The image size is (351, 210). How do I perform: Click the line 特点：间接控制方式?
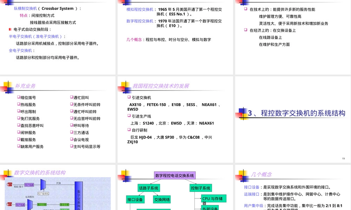coord(37,16)
